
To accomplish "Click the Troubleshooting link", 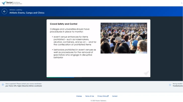I will (x=177, y=86).
